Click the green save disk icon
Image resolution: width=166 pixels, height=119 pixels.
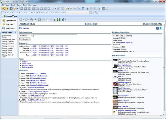58,20
